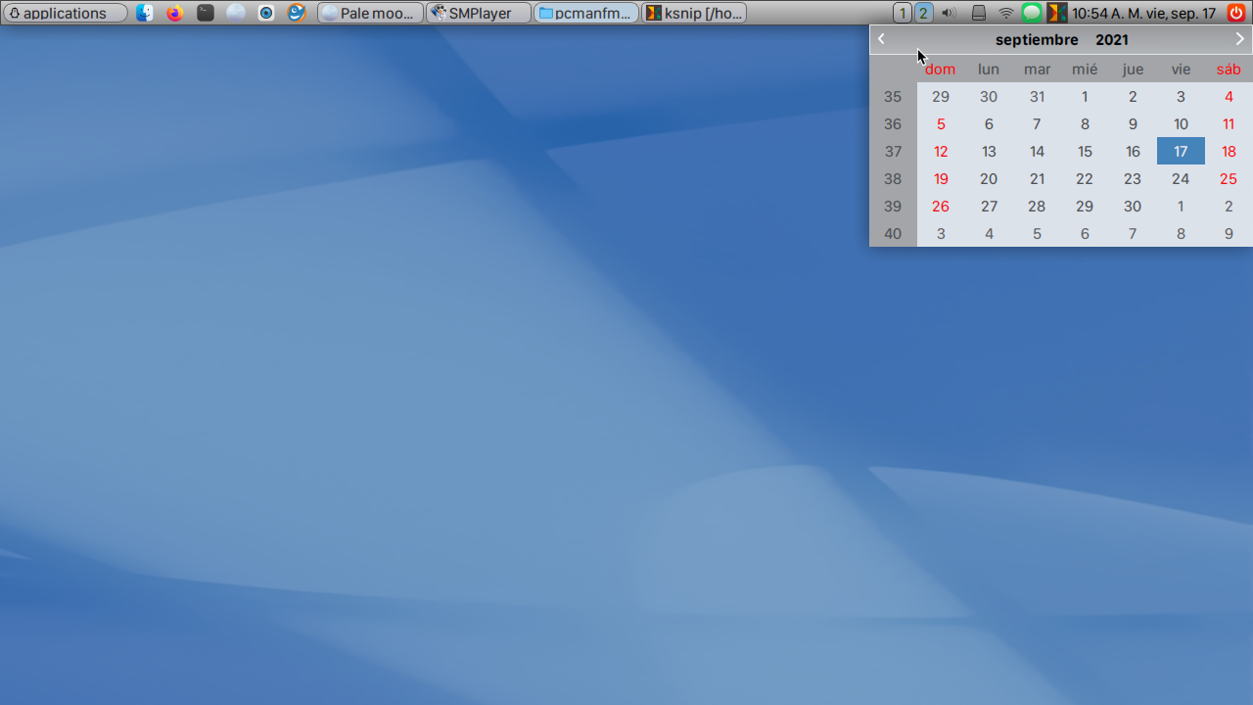Select domingo 19 in calendar
The image size is (1253, 705).
[x=941, y=178]
